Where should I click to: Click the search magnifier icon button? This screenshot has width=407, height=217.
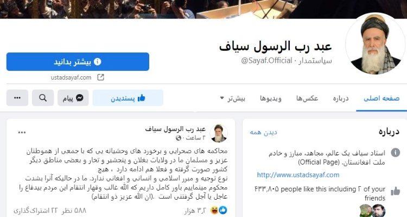pyautogui.click(x=43, y=98)
